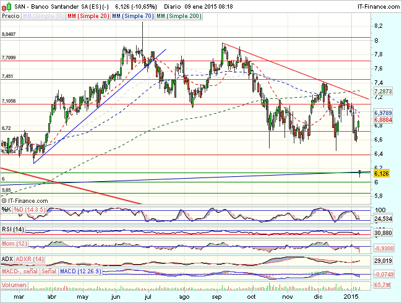Click the 'jun' month on time axis
Viewport: 402px width, 303px height.
tap(116, 297)
